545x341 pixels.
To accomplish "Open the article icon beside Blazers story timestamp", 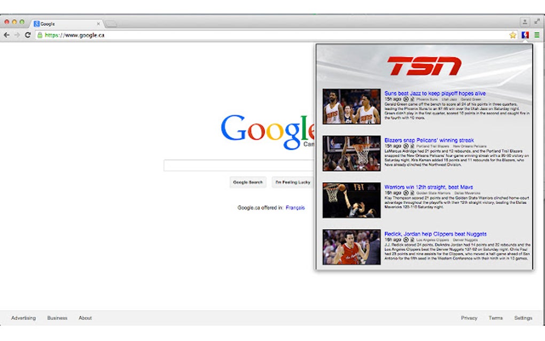I will click(411, 145).
